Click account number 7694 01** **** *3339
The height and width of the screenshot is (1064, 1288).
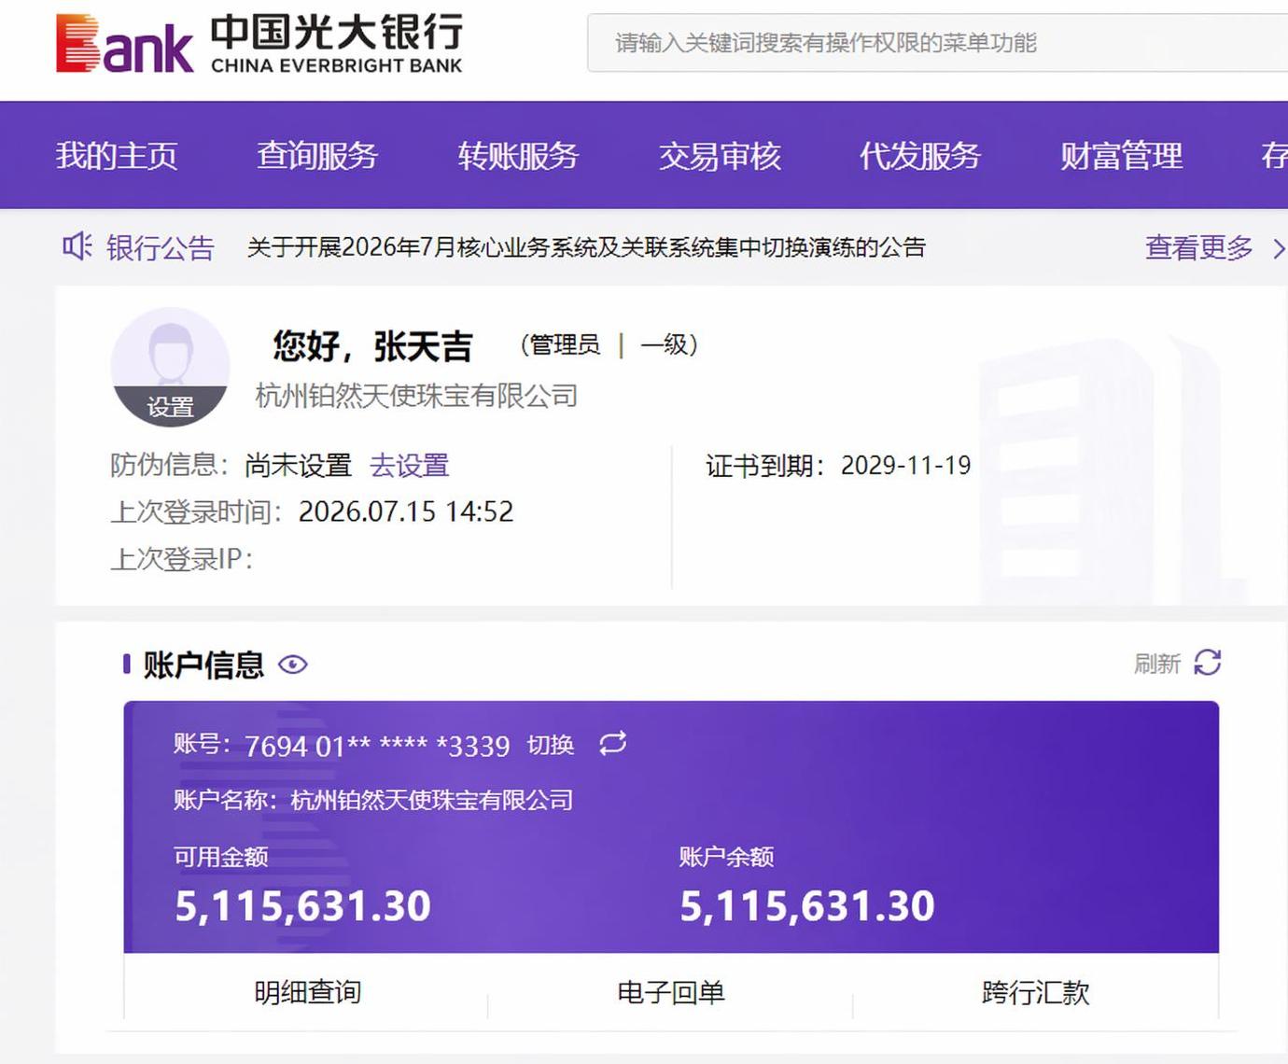click(x=377, y=746)
